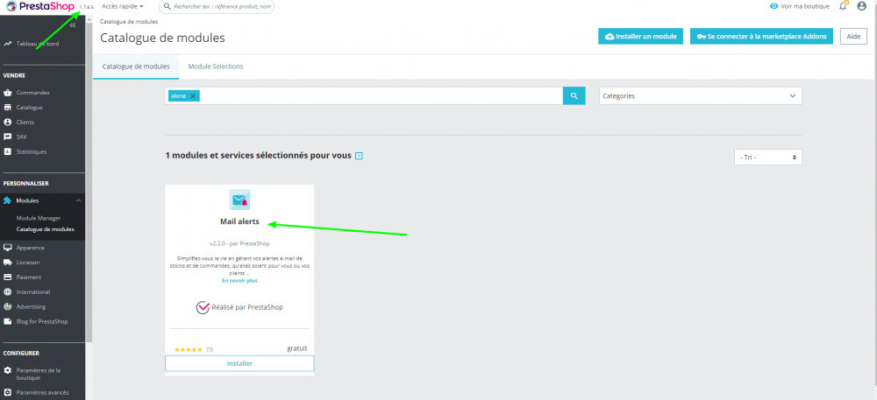Viewport: 877px width, 400px height.
Task: Click Paramètres avancés gear icon
Action: coord(8,392)
